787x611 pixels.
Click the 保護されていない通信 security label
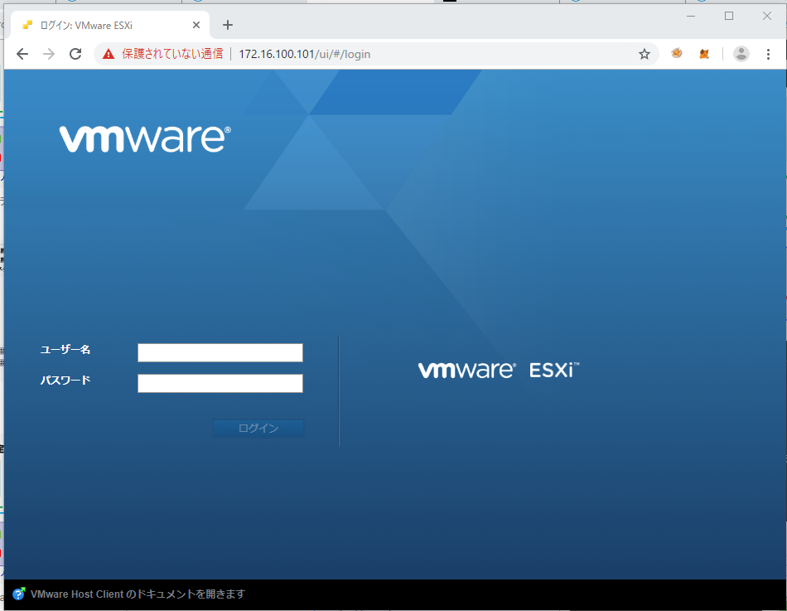172,54
